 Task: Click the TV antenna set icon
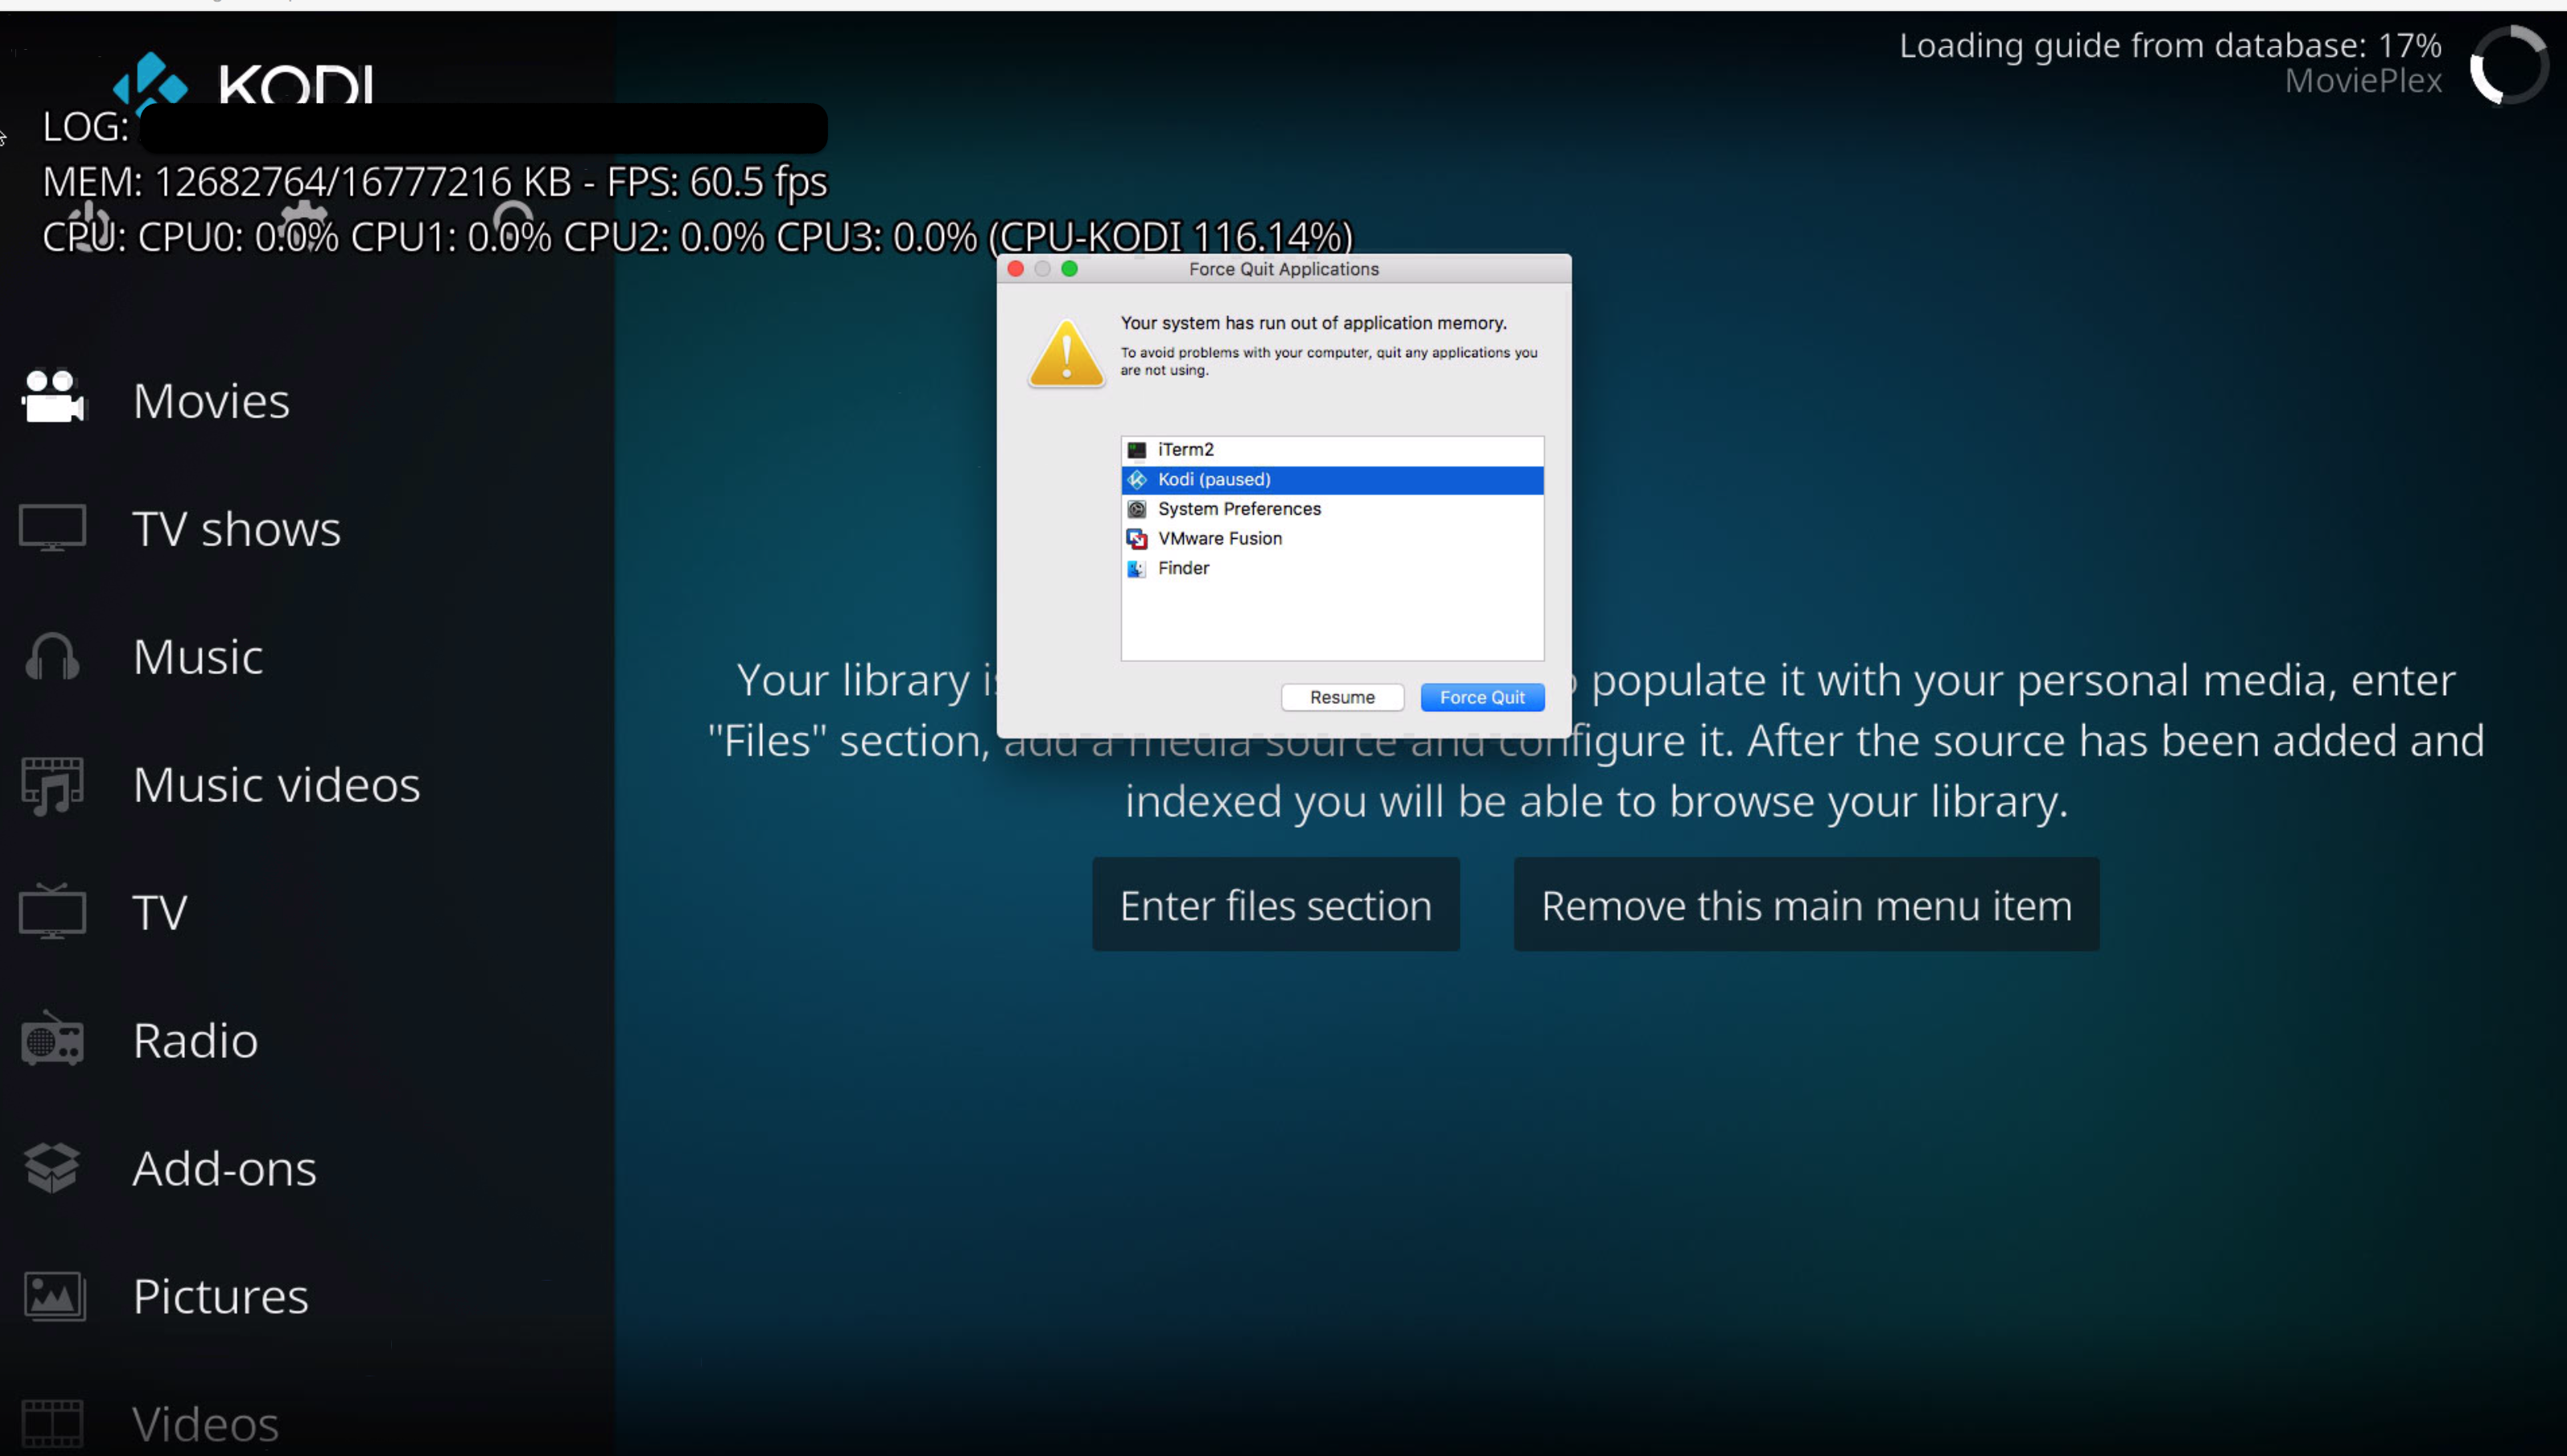pos(52,911)
